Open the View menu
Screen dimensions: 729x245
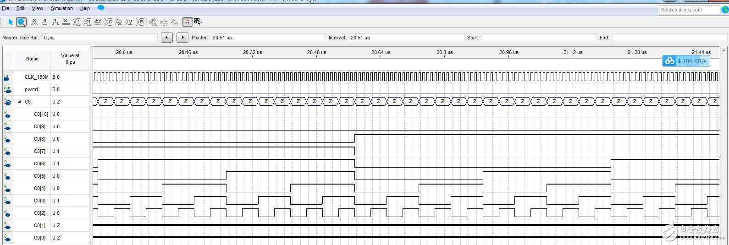[x=37, y=8]
